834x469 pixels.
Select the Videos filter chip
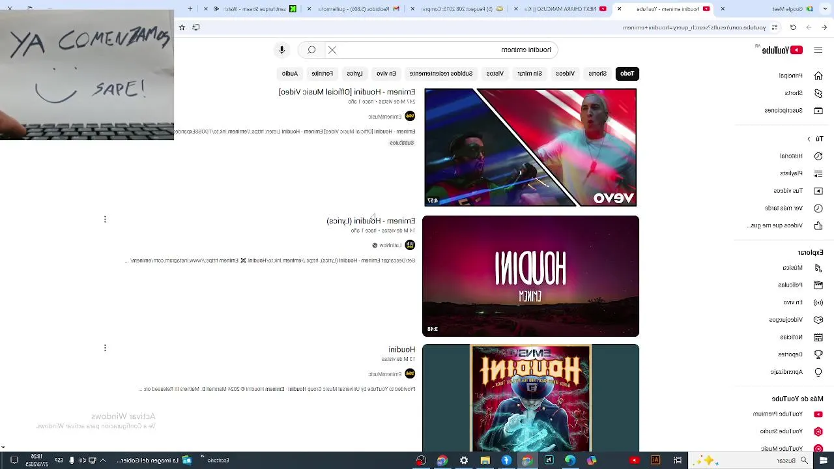tap(565, 74)
